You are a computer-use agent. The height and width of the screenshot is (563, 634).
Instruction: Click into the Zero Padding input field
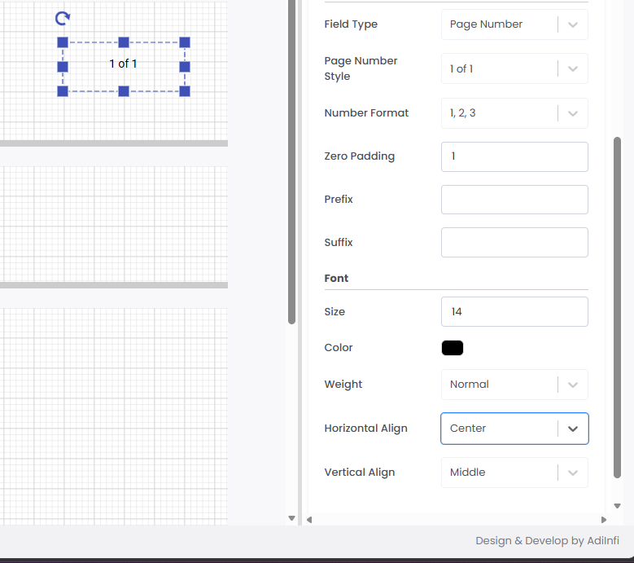coord(514,156)
